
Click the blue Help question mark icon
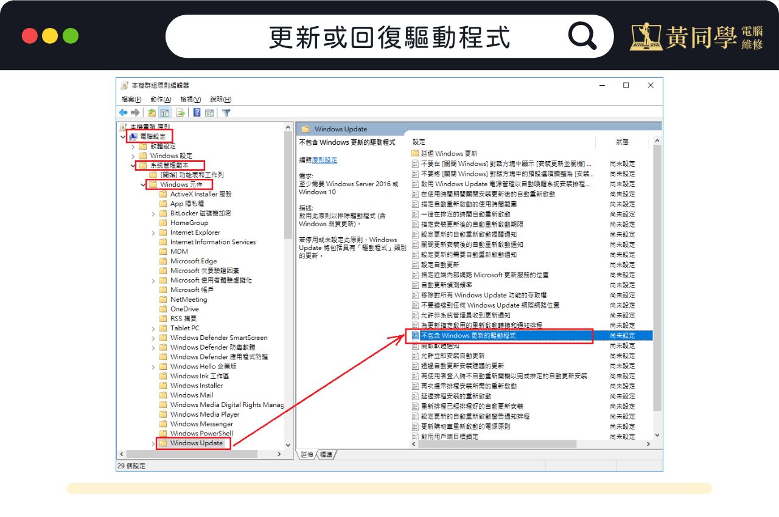tap(197, 113)
